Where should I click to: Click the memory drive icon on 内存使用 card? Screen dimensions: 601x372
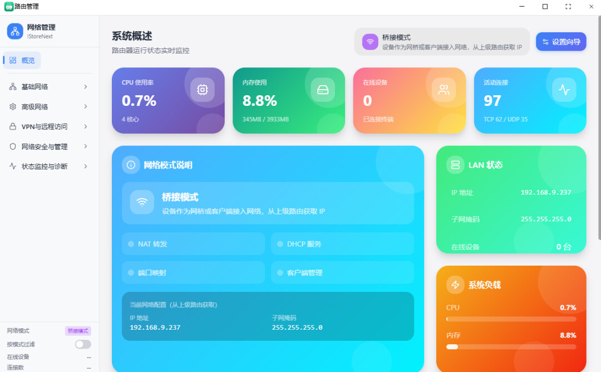tap(323, 90)
